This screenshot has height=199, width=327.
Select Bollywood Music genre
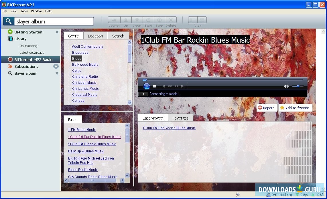(x=85, y=65)
